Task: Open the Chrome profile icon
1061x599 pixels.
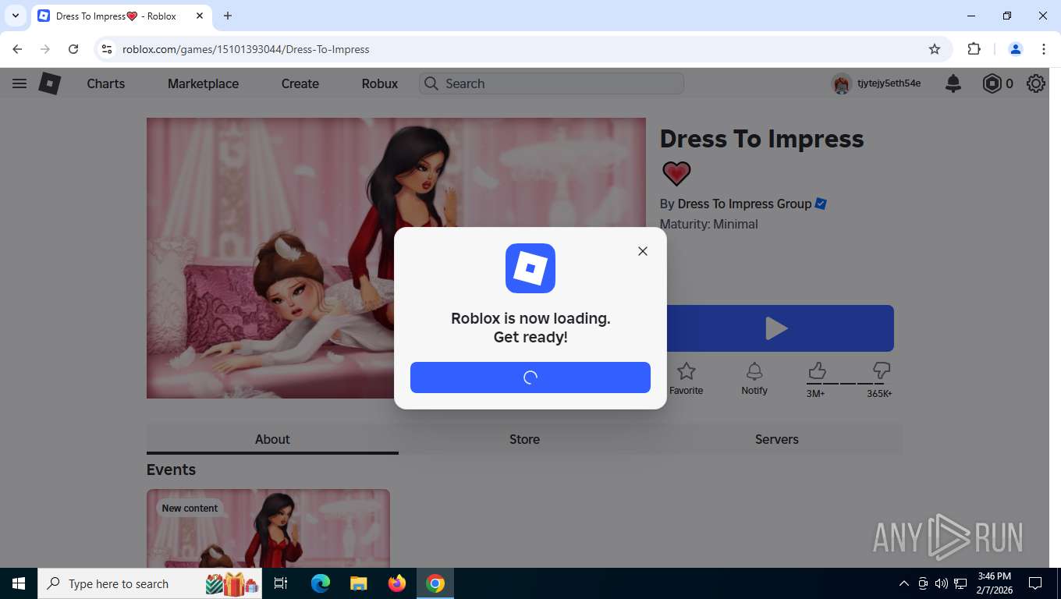Action: coord(1016,49)
